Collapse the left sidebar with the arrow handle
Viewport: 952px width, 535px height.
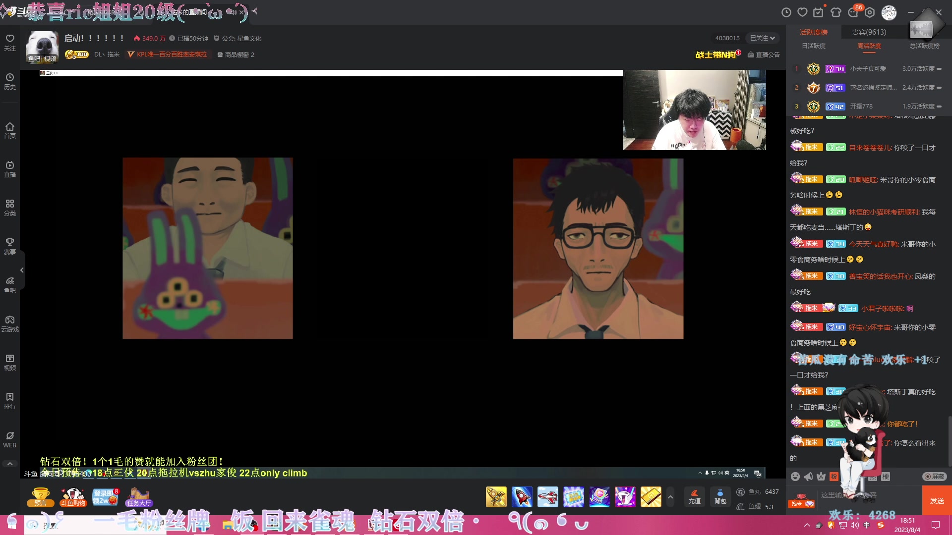pyautogui.click(x=22, y=270)
